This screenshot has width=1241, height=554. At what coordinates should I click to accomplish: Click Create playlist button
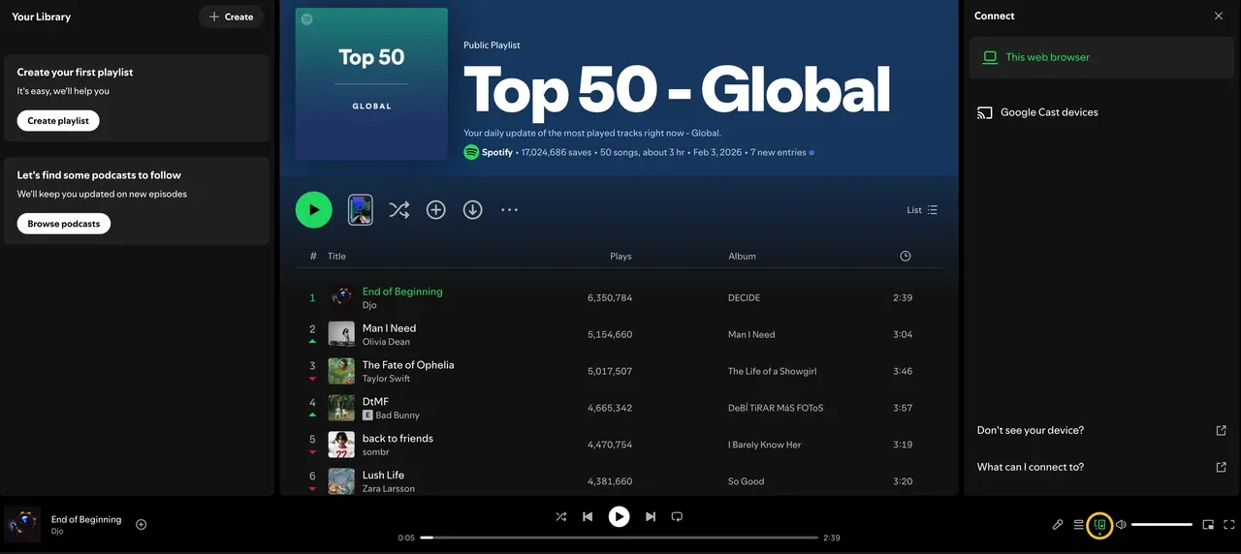(x=58, y=121)
